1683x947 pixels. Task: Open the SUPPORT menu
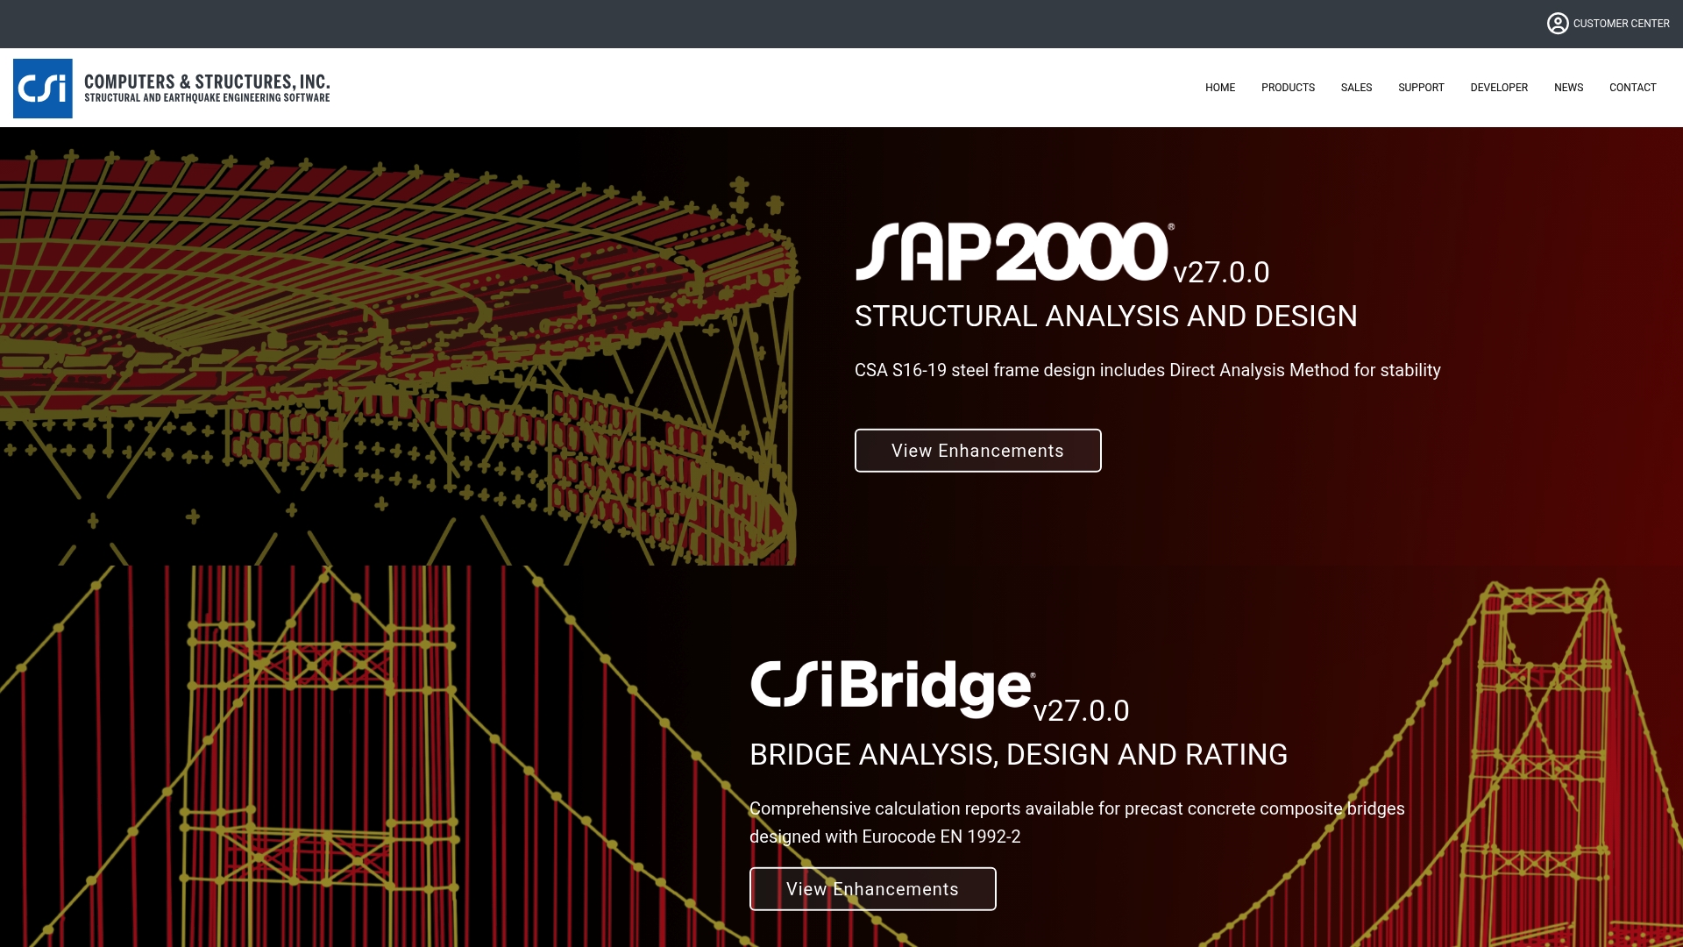(x=1421, y=88)
